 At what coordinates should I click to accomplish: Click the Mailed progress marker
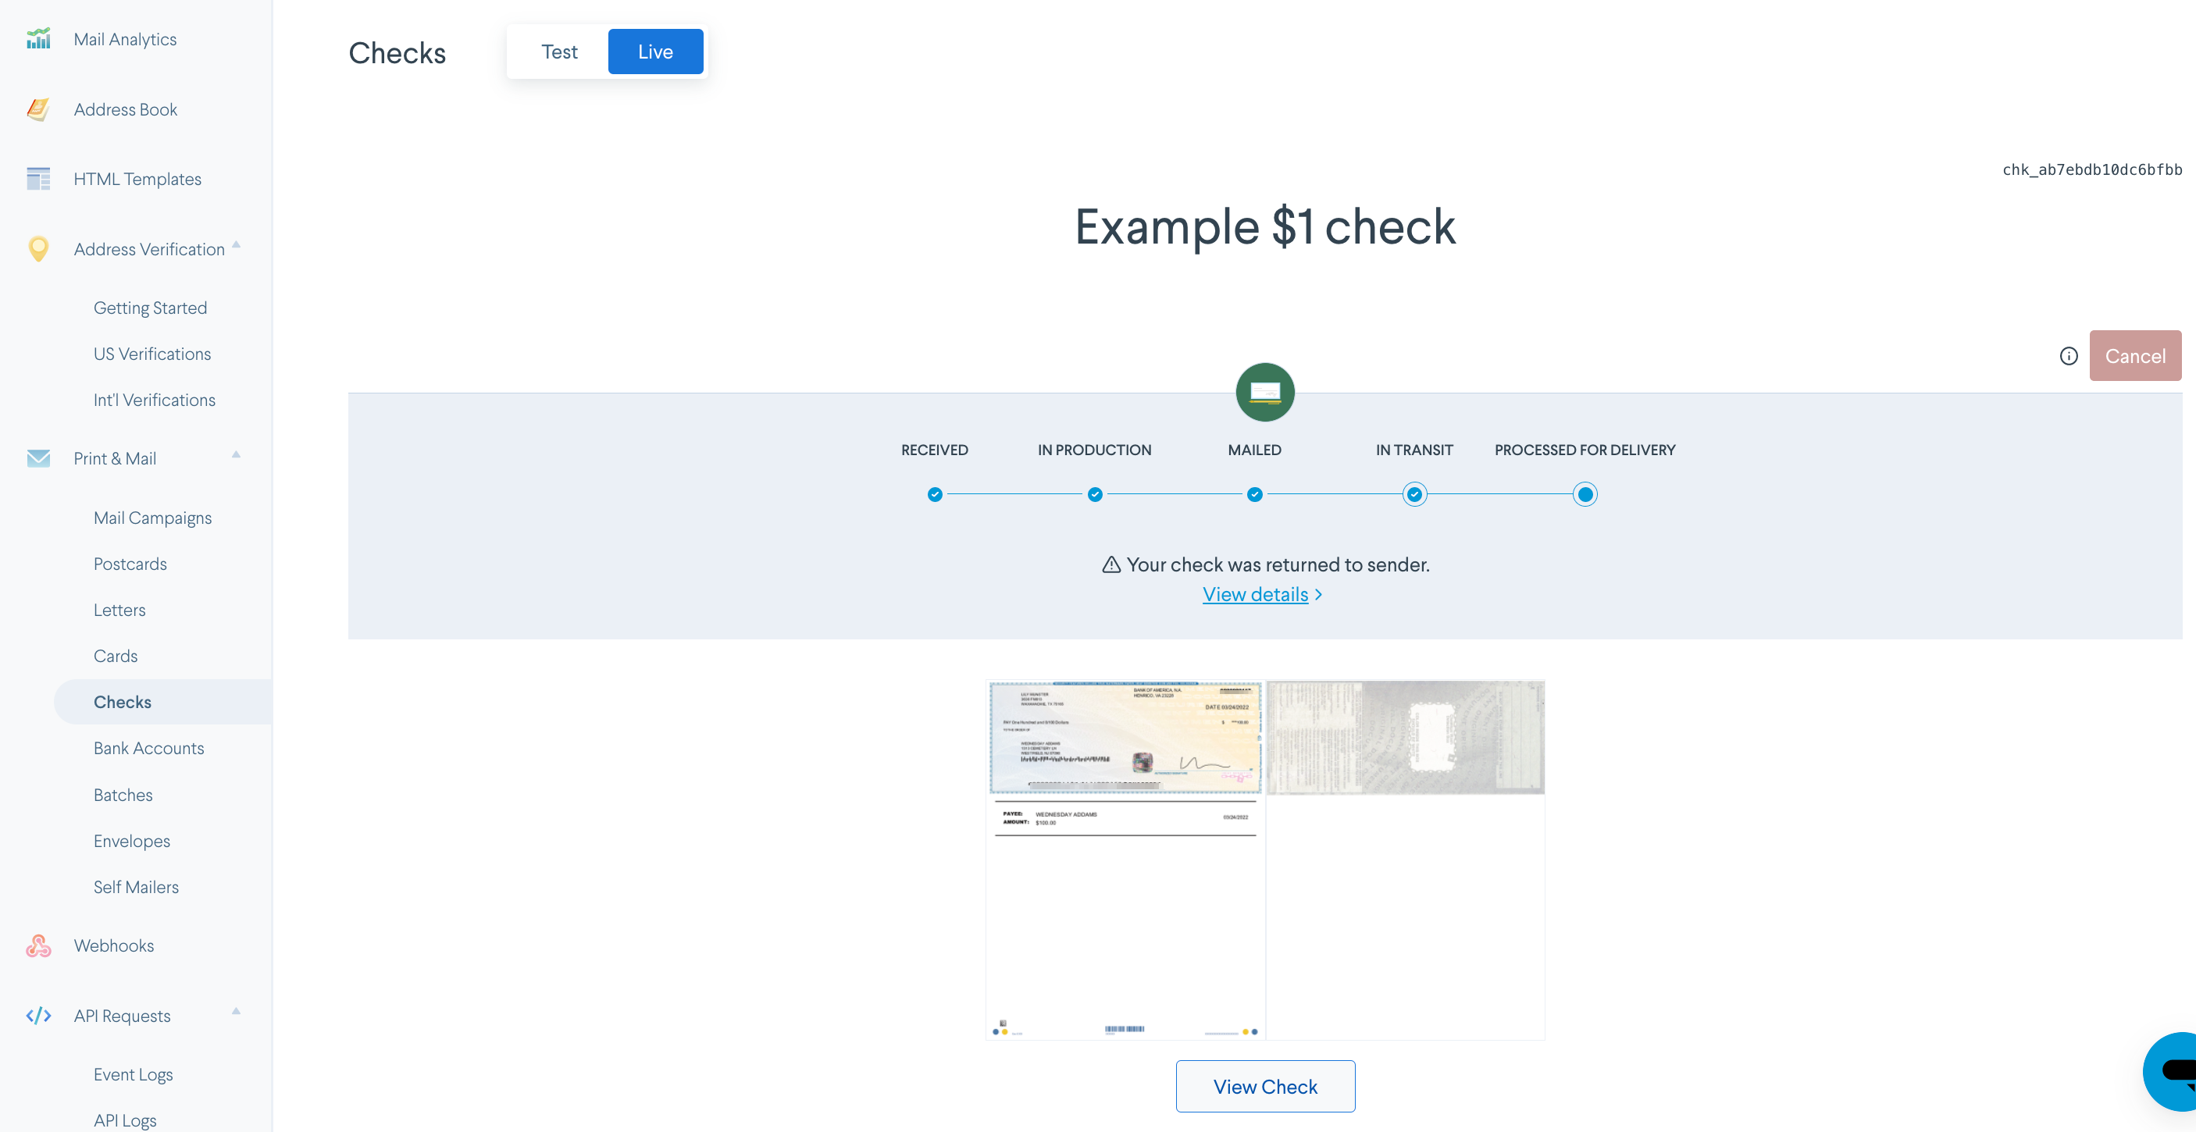(1254, 494)
